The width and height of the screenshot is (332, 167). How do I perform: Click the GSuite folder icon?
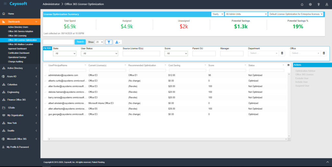(4, 107)
